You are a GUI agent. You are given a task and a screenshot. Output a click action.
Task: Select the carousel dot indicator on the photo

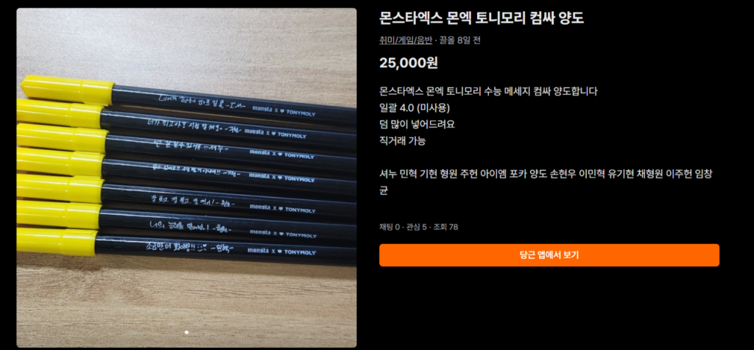click(x=186, y=332)
